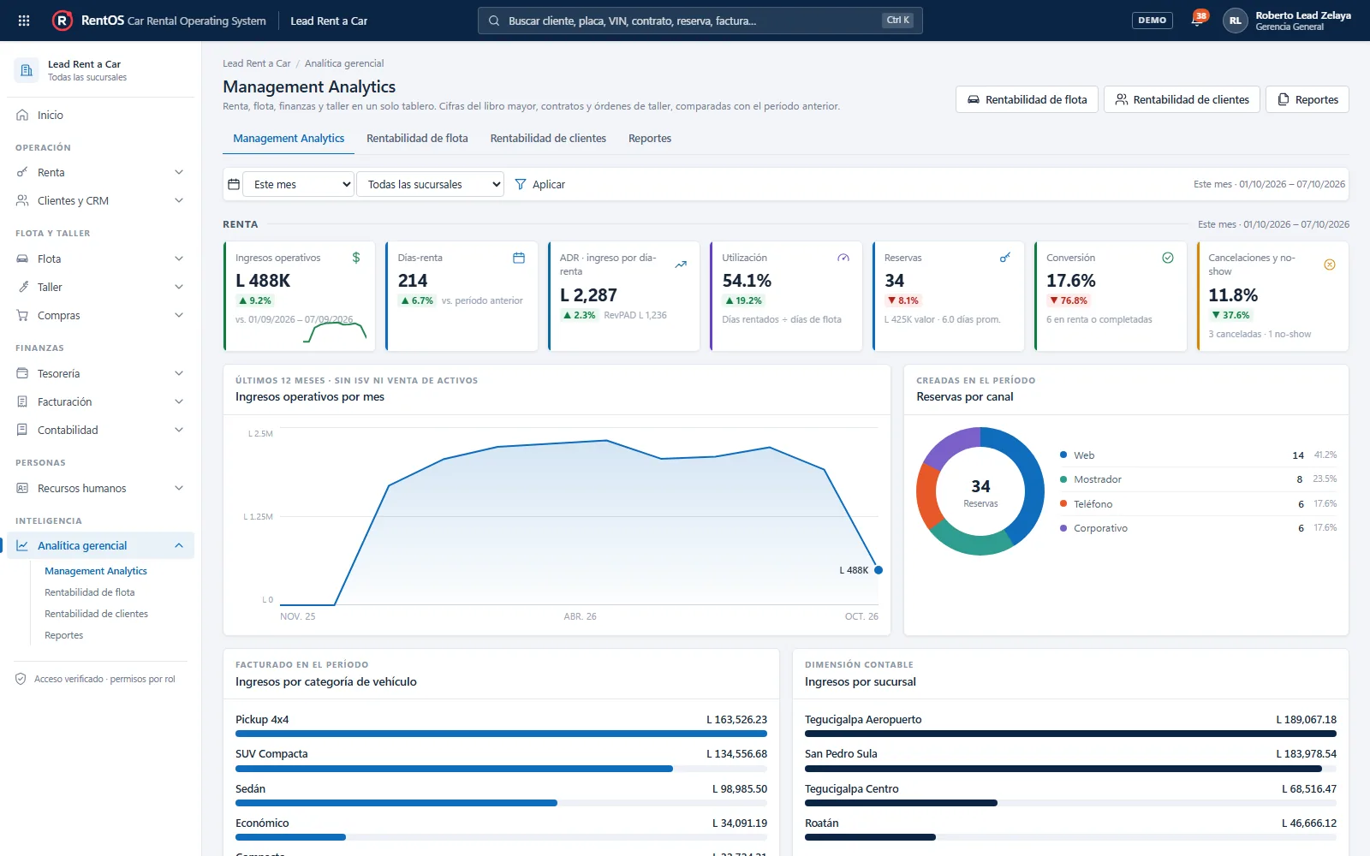This screenshot has width=1370, height=856.
Task: Click the key icon on Reservas card
Action: click(x=1005, y=258)
